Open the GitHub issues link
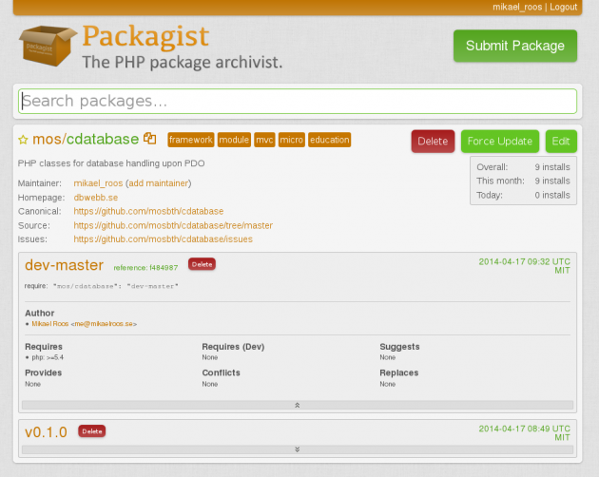Image resolution: width=599 pixels, height=477 pixels. pyautogui.click(x=164, y=239)
